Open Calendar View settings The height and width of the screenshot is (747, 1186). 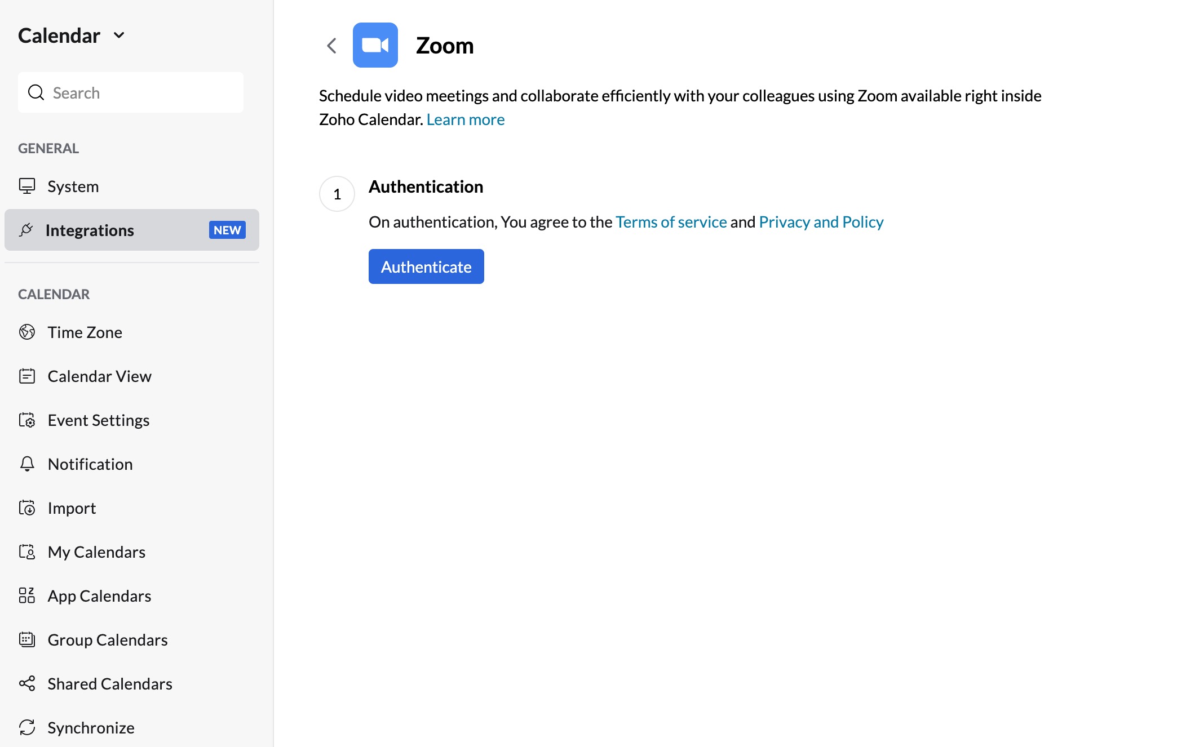pos(132,376)
